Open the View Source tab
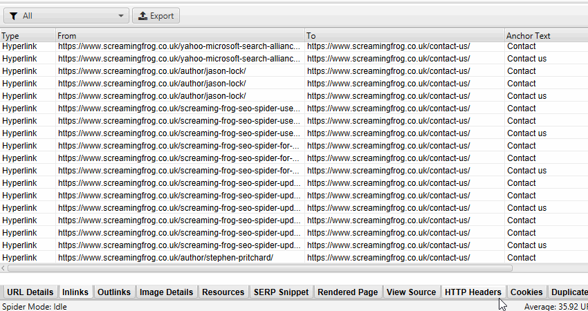This screenshot has width=588, height=311. coord(412,292)
